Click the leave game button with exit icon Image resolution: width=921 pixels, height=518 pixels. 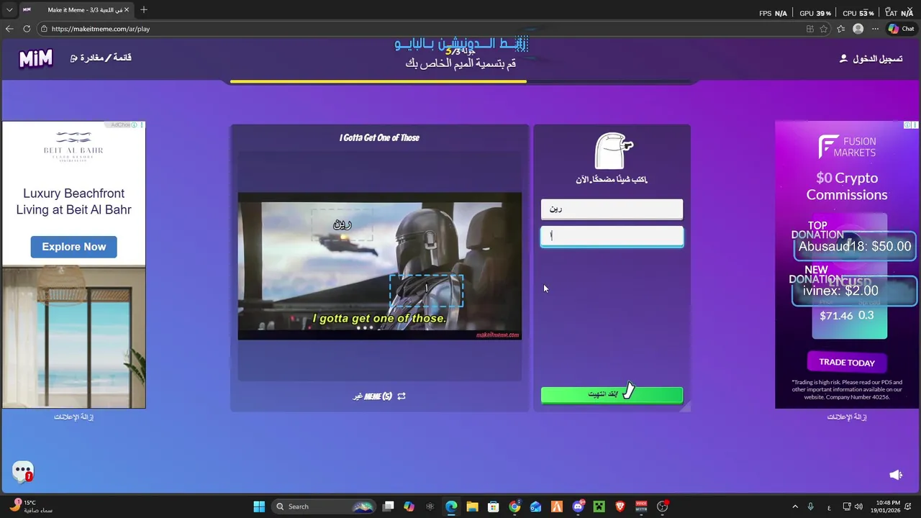pyautogui.click(x=101, y=58)
